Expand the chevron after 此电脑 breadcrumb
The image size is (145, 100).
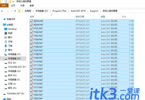(33, 11)
